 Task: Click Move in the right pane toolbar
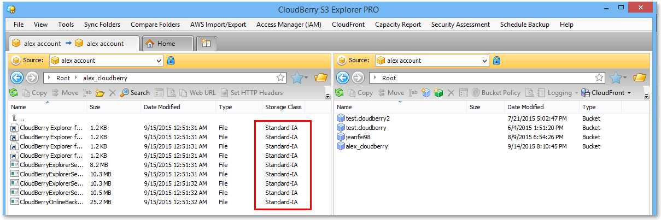(390, 93)
